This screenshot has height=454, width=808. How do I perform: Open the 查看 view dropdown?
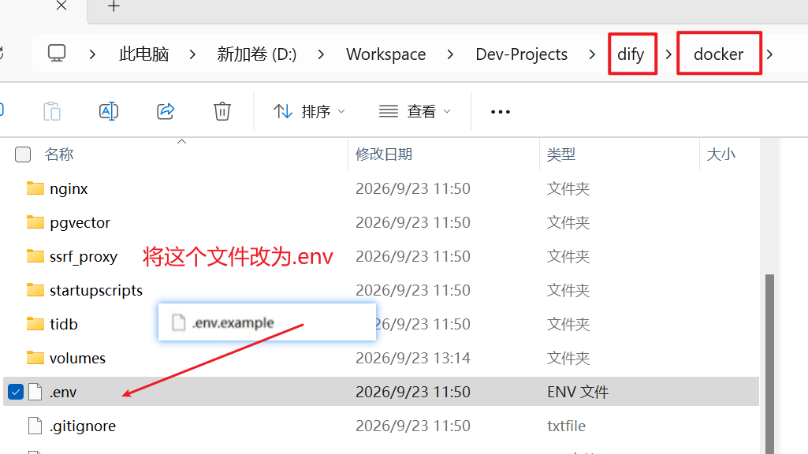[x=415, y=112]
